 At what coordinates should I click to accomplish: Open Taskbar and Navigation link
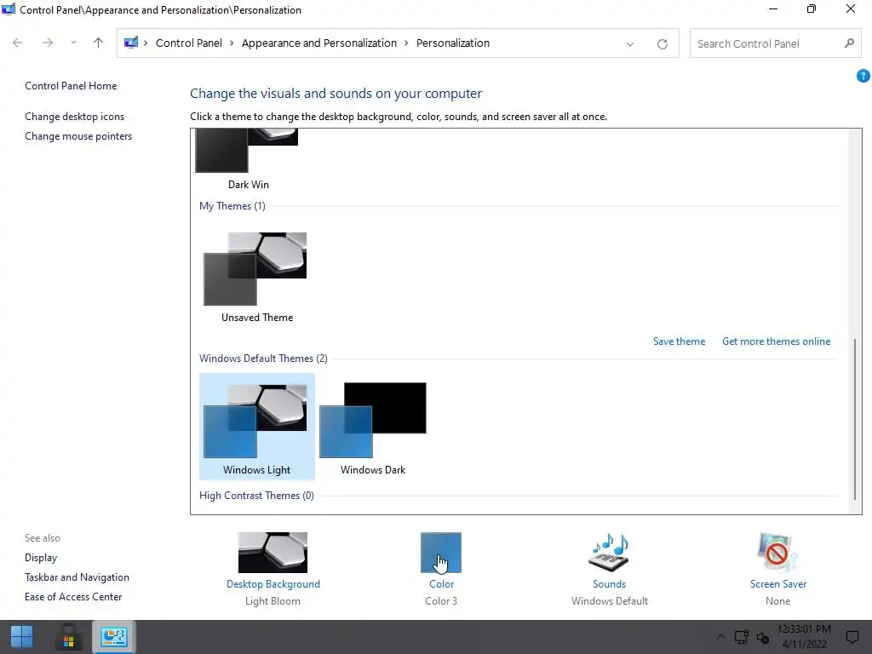pyautogui.click(x=77, y=577)
